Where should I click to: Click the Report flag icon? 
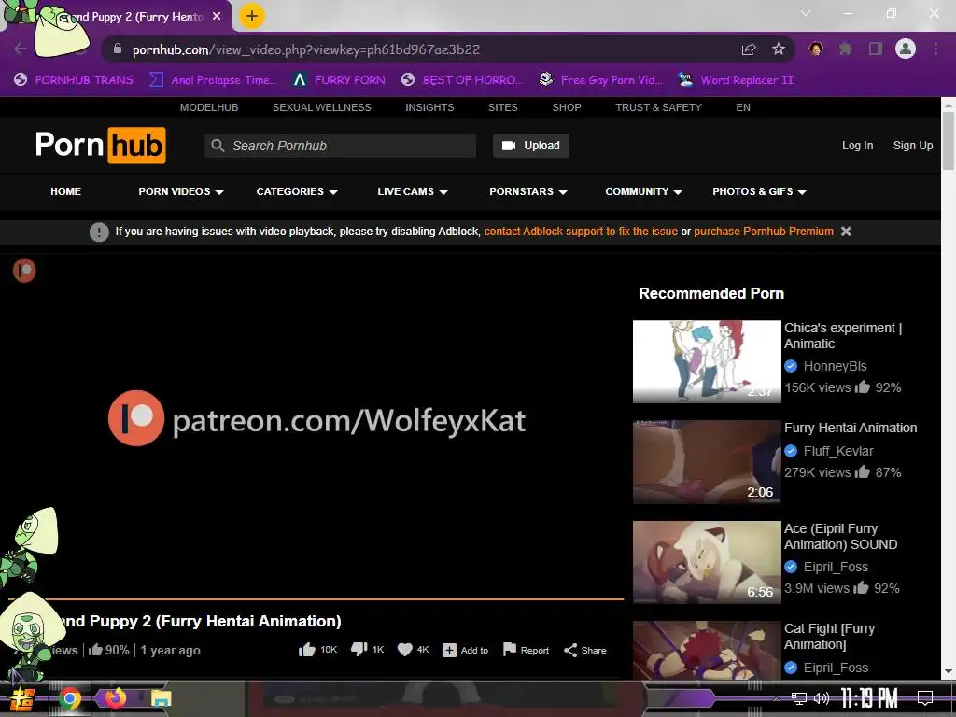click(x=510, y=650)
